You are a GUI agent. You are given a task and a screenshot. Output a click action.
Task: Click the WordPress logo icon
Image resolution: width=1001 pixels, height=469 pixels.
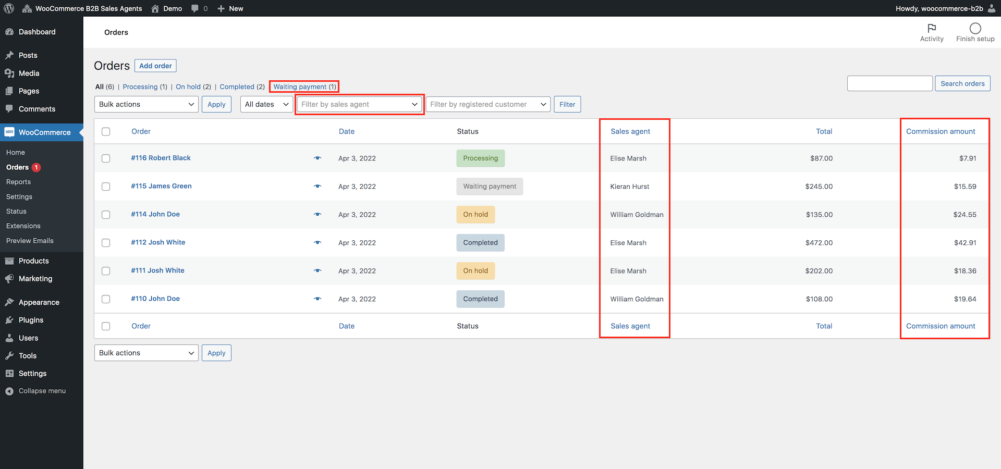click(9, 8)
